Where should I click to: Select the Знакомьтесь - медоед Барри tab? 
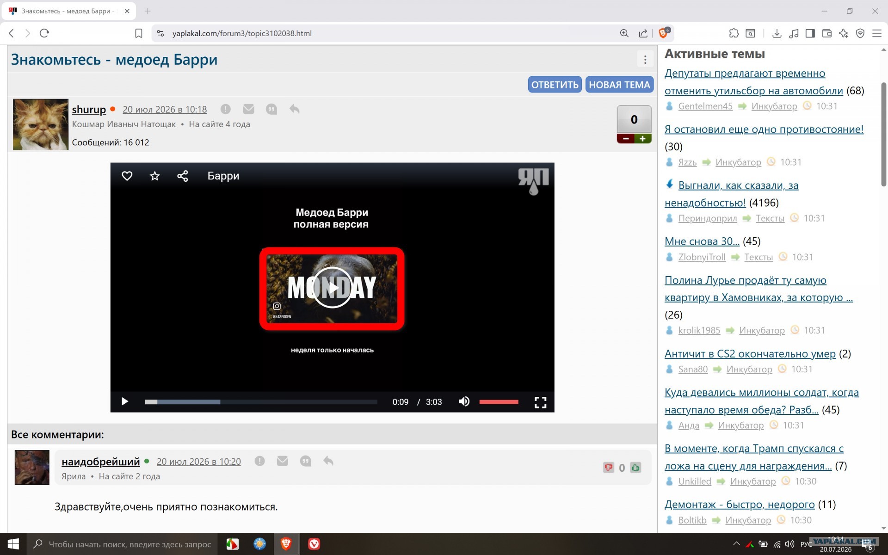68,11
